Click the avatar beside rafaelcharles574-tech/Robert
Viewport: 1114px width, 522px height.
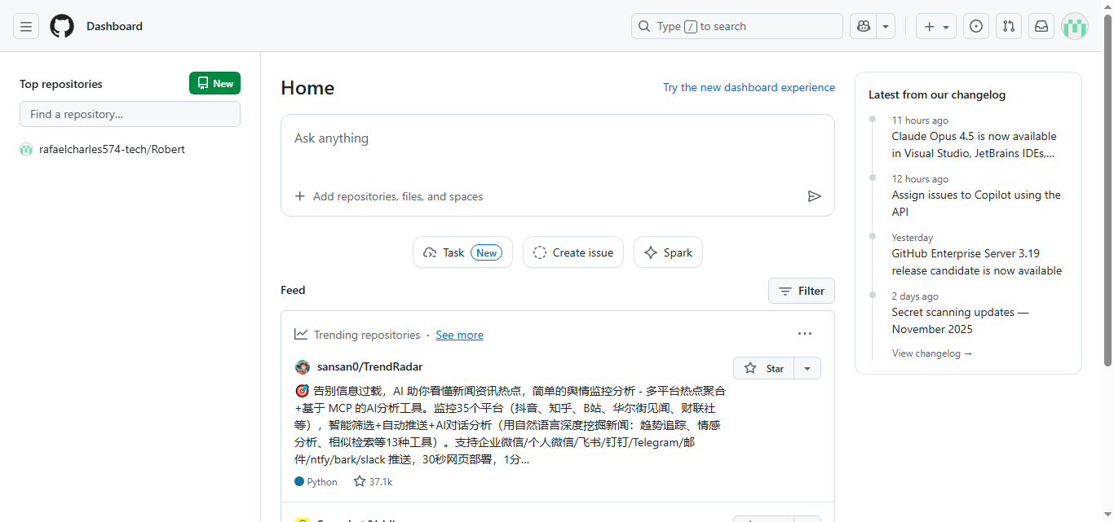26,149
